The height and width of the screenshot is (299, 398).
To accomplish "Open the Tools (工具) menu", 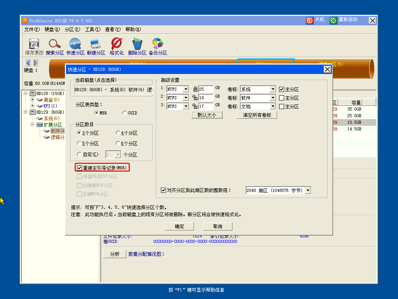I will pyautogui.click(x=93, y=30).
